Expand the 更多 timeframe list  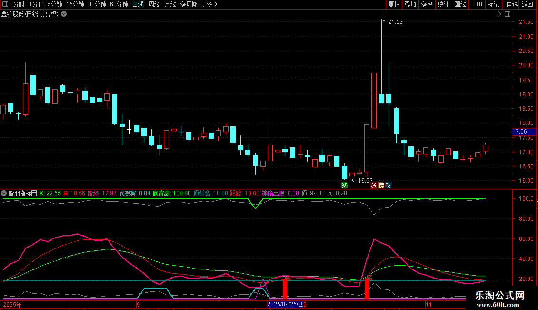(x=209, y=5)
